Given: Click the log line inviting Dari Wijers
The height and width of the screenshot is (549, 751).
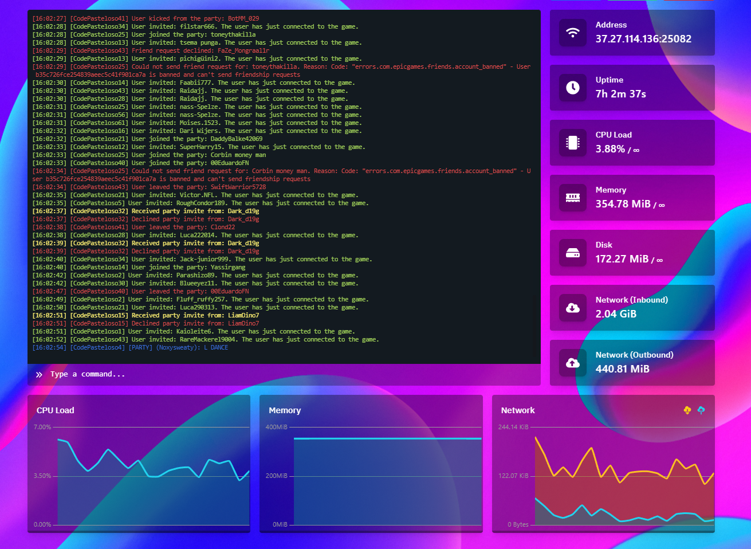Looking at the screenshot, I should tap(197, 131).
